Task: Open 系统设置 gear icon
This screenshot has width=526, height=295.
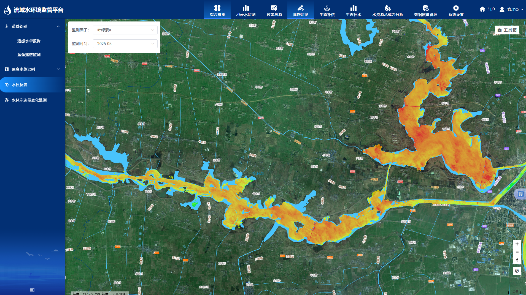Action: (x=456, y=8)
